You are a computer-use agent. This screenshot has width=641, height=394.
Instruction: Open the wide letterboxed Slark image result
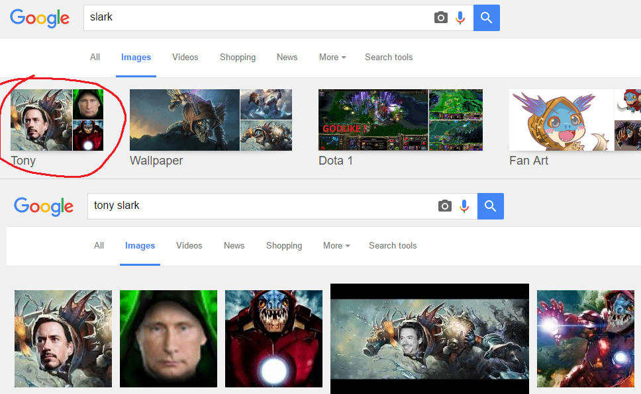tap(430, 339)
